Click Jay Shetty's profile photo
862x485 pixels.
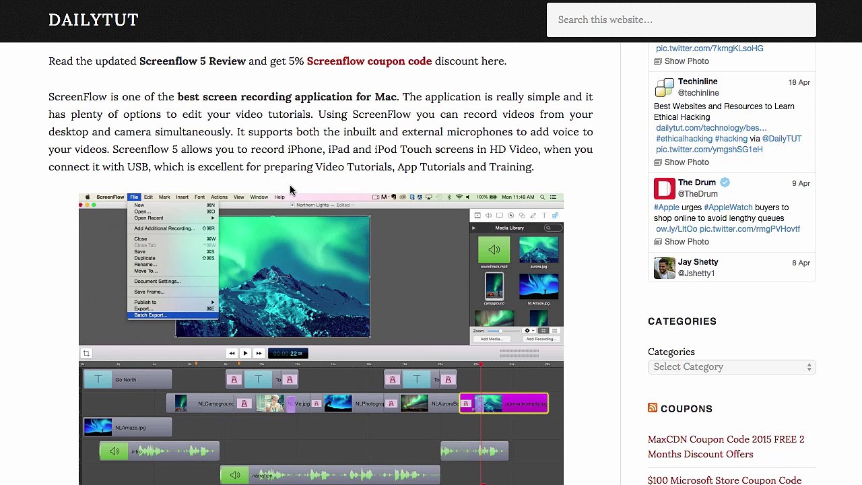point(665,267)
